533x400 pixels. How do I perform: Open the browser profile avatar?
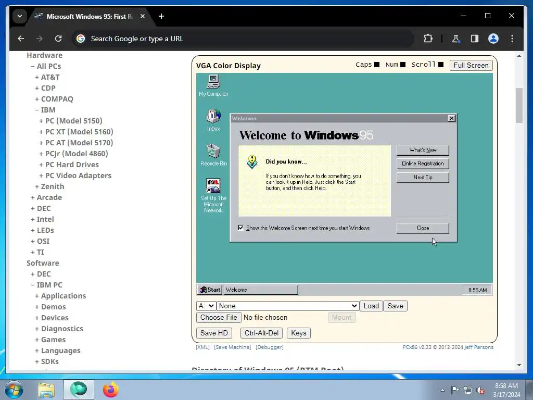493,39
